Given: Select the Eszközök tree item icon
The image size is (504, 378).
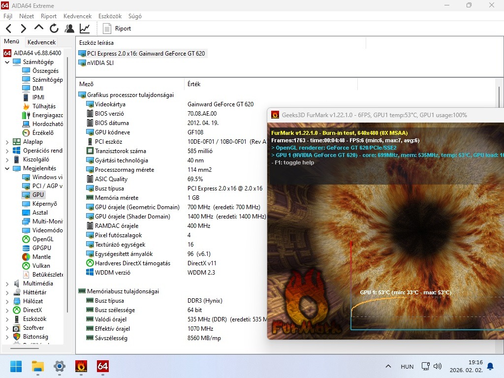Looking at the screenshot, I should (x=17, y=319).
